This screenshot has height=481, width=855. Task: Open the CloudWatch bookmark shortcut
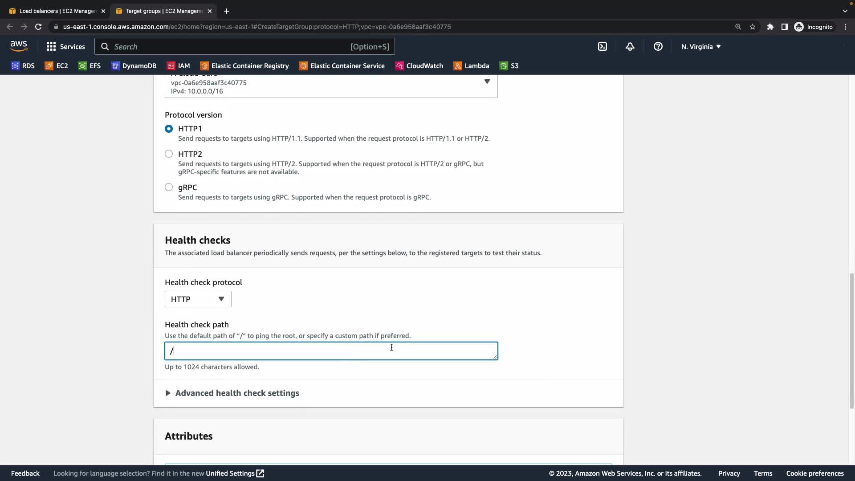[419, 66]
